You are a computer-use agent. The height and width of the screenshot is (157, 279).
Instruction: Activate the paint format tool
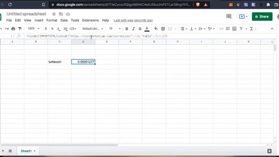click(20, 29)
